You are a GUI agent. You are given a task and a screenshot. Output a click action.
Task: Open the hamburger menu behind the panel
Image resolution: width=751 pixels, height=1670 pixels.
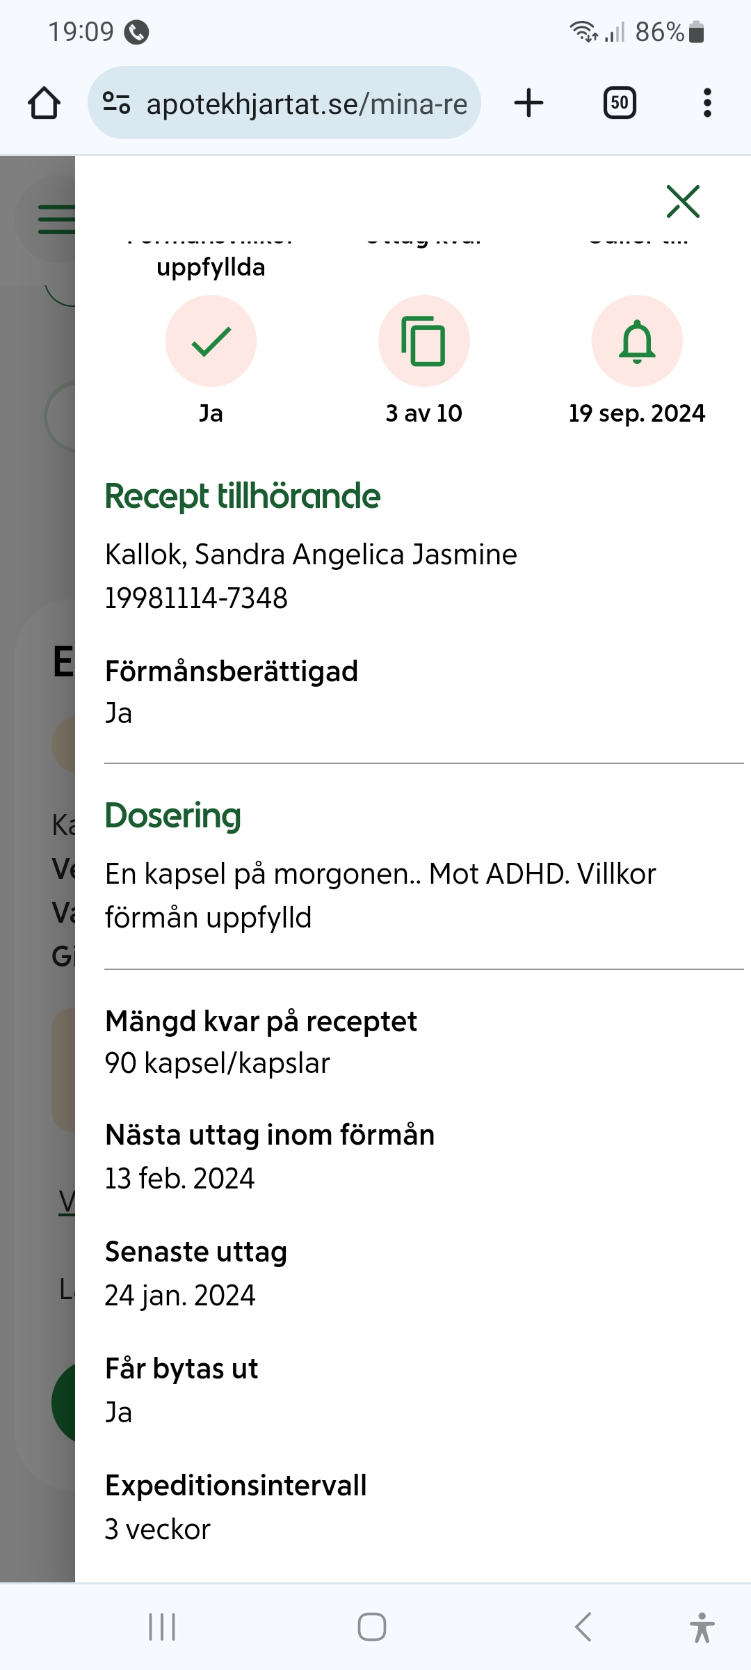pyautogui.click(x=56, y=219)
